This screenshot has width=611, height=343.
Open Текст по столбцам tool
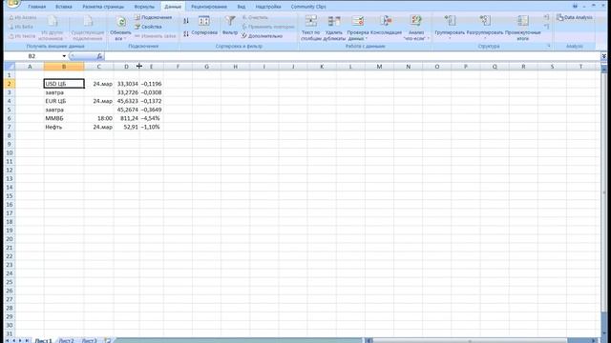pyautogui.click(x=310, y=28)
